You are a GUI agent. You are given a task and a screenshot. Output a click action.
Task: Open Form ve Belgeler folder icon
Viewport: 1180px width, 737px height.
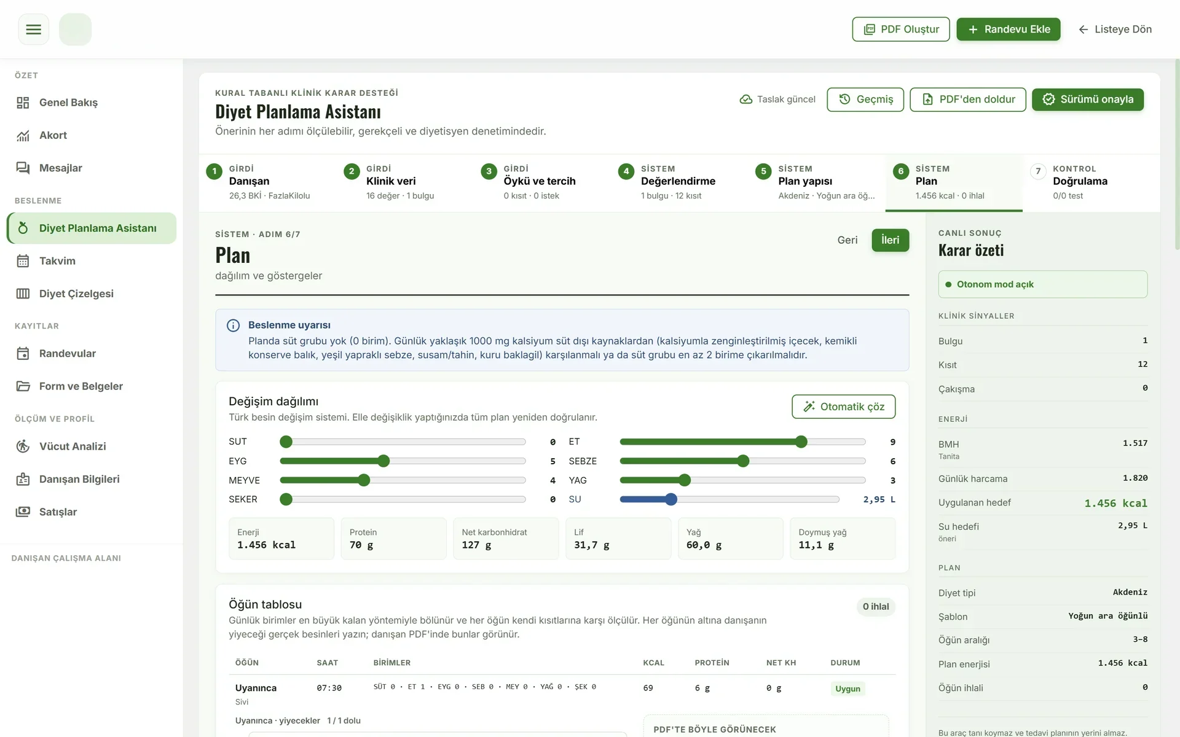pyautogui.click(x=23, y=386)
